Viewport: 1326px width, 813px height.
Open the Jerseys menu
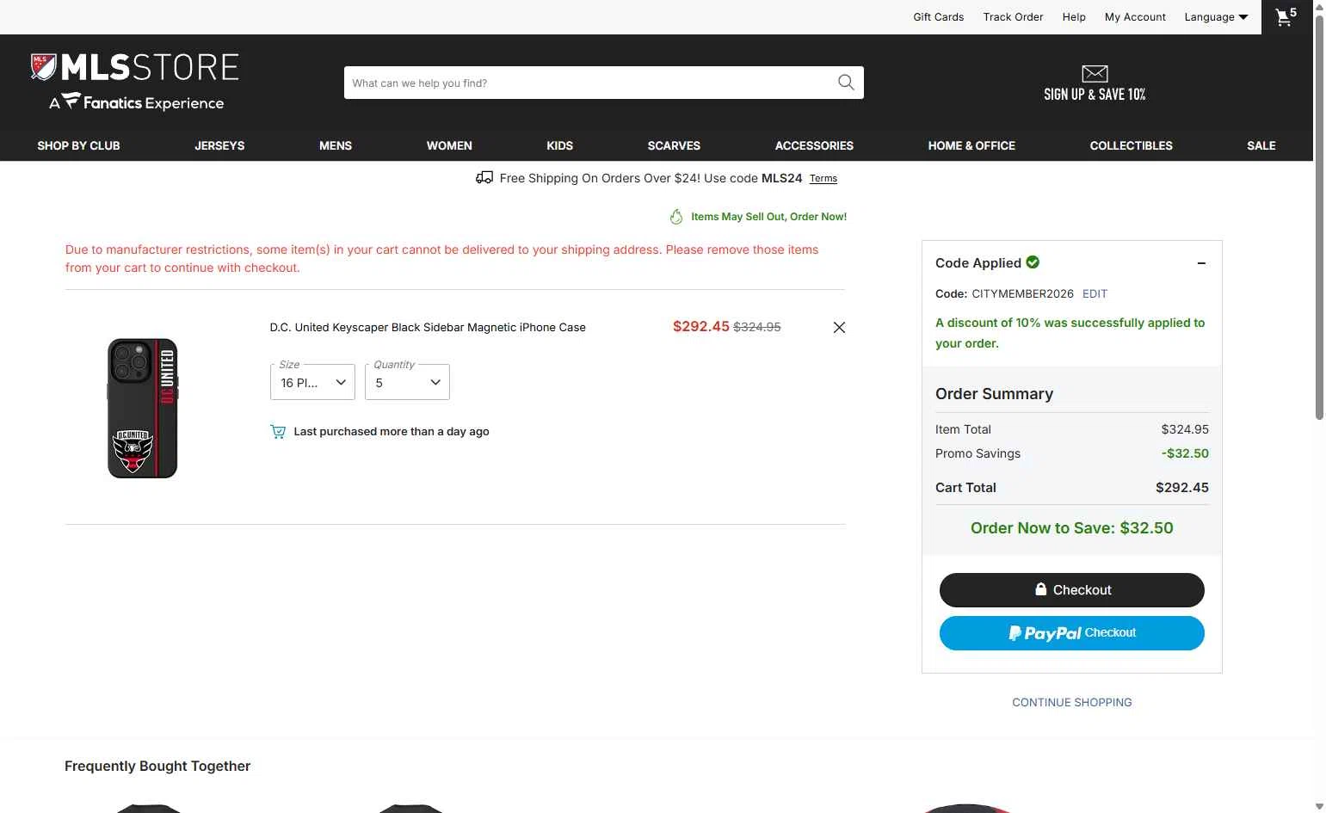(x=219, y=145)
